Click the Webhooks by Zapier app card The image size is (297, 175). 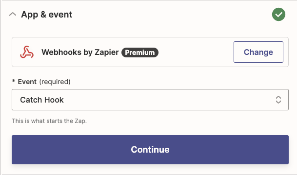point(150,52)
